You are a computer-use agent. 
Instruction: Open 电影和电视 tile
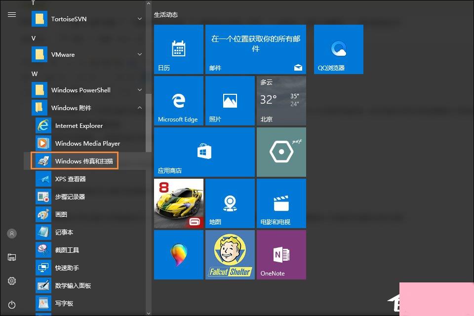tap(281, 203)
